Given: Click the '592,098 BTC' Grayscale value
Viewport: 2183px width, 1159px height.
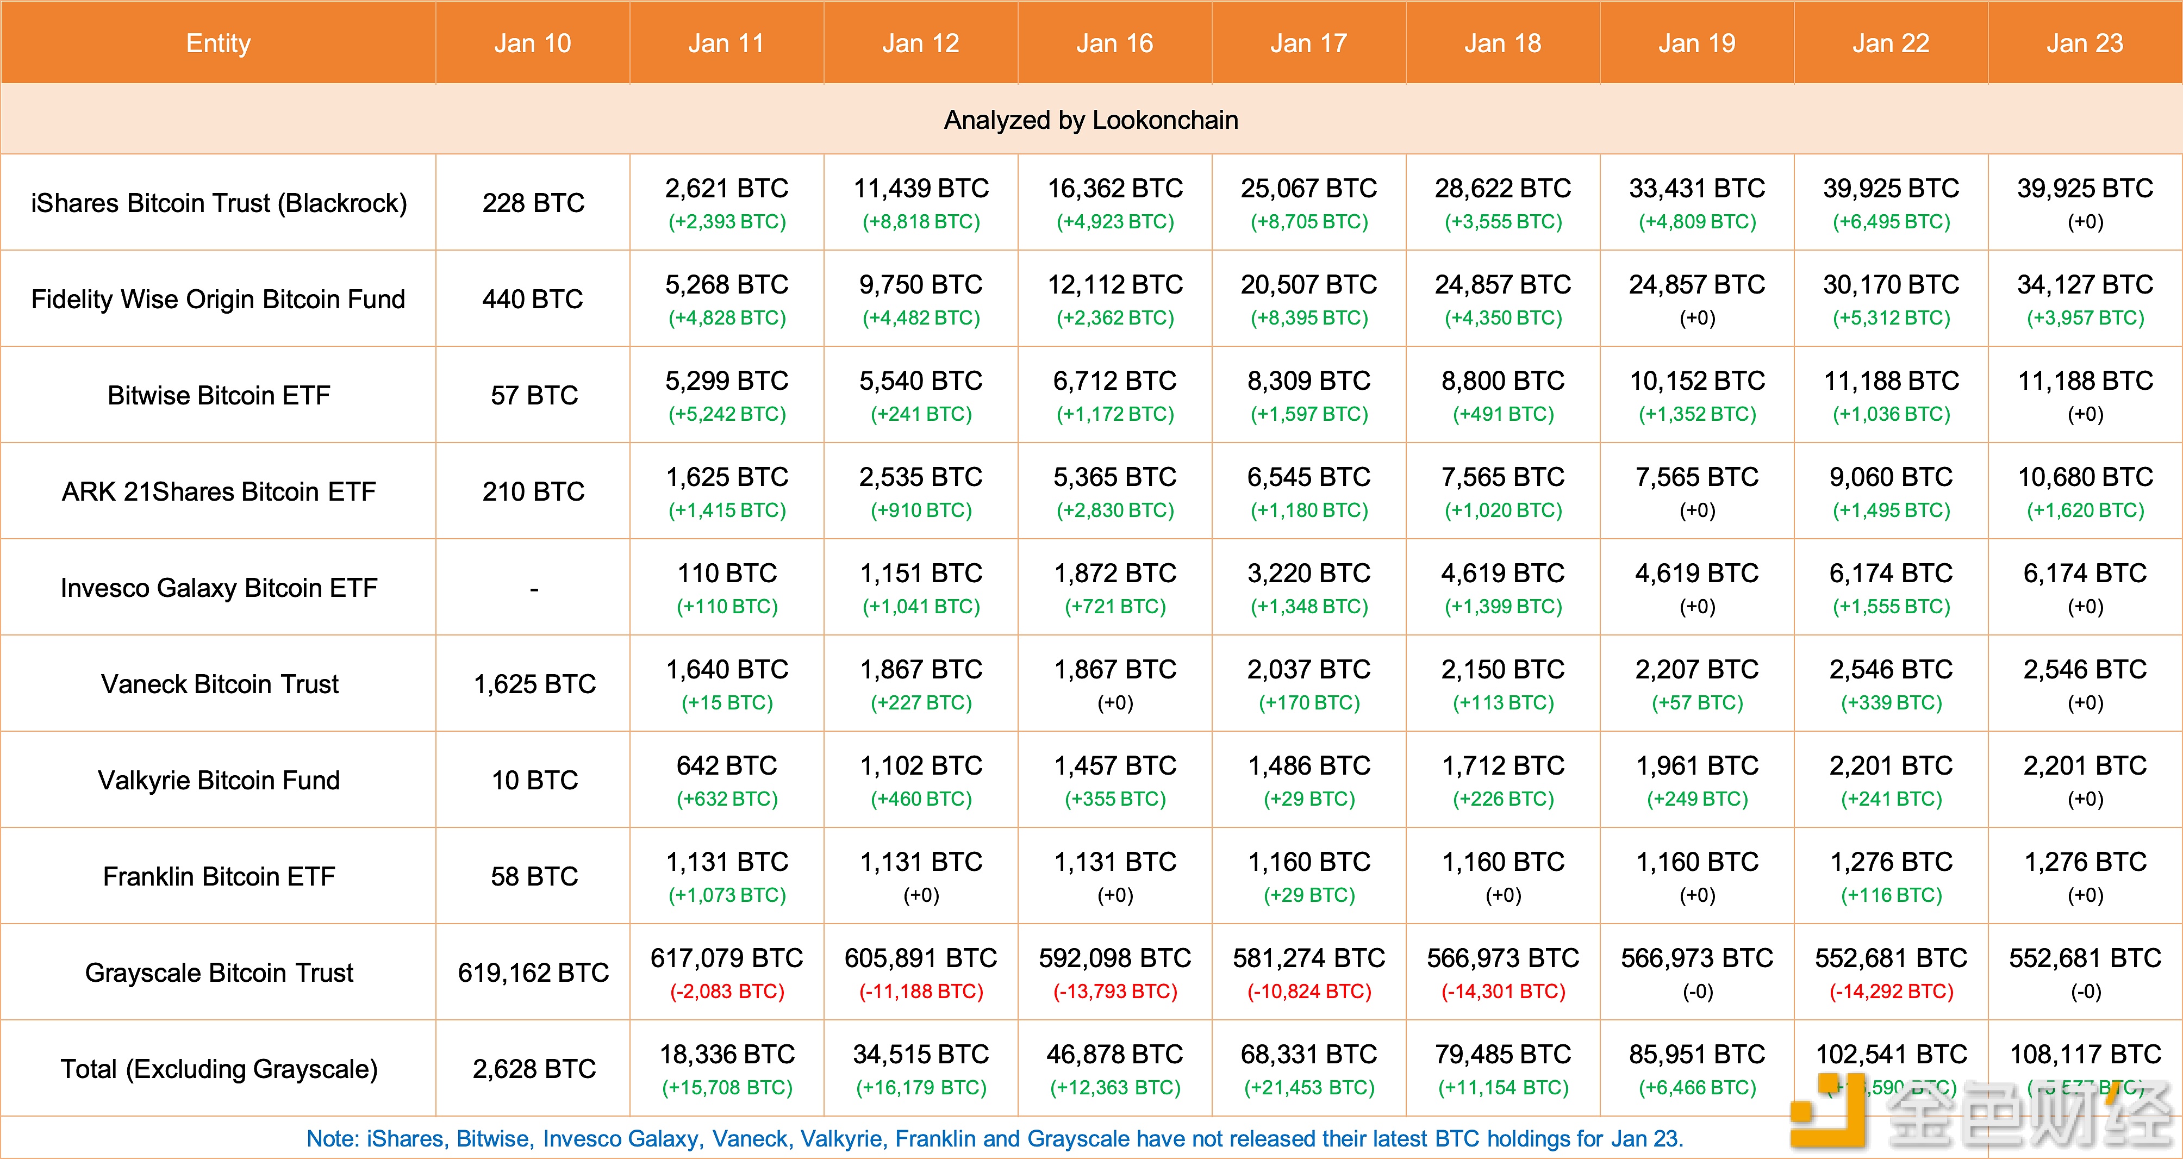Looking at the screenshot, I should (1114, 957).
